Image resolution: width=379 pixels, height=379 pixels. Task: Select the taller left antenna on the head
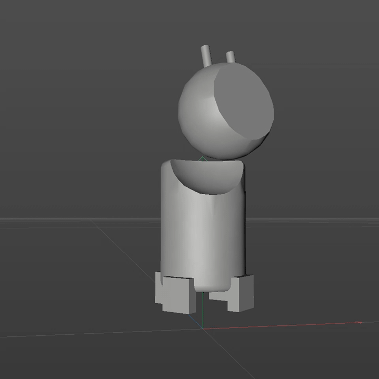point(206,56)
